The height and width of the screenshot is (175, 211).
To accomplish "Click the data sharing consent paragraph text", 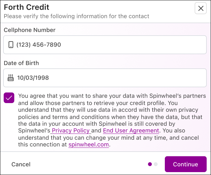I will click(x=112, y=120).
